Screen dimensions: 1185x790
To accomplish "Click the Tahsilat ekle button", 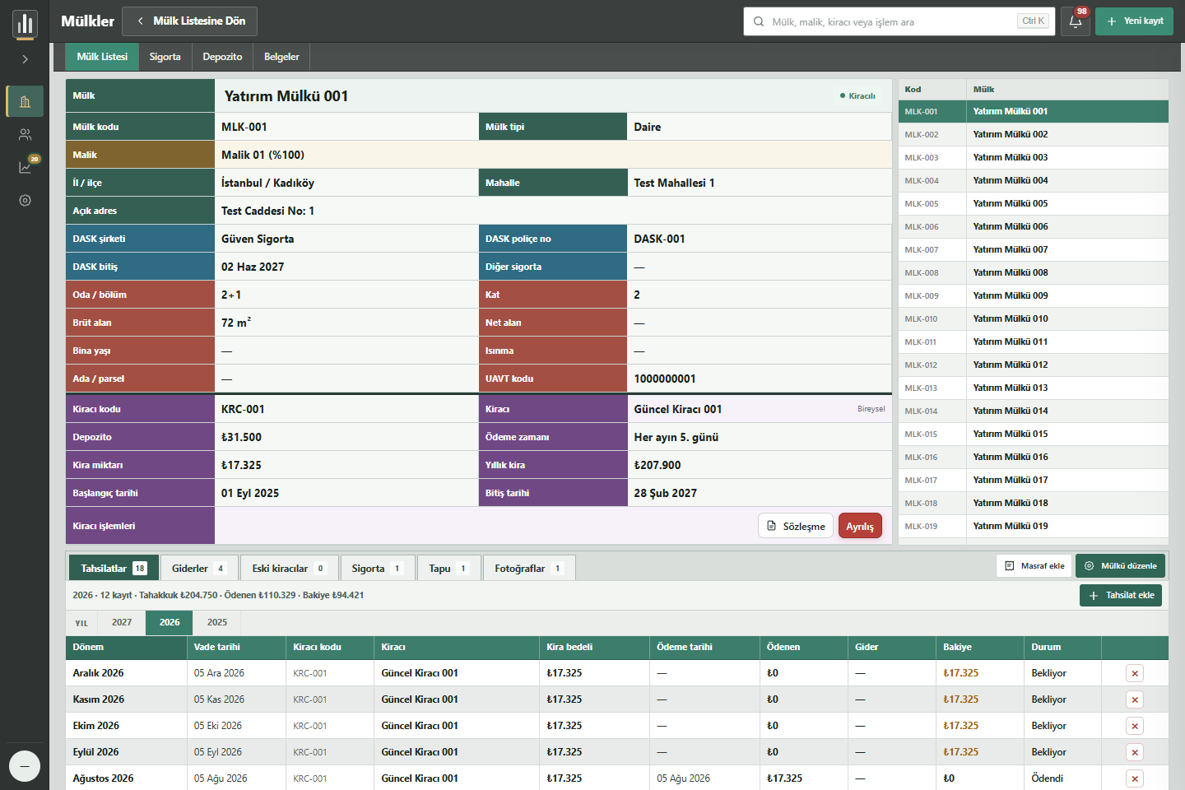I will click(1121, 595).
